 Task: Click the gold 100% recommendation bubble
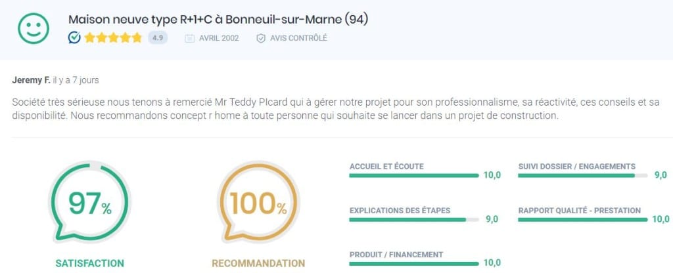coord(258,202)
